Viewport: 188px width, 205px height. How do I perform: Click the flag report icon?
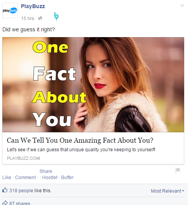click(178, 170)
